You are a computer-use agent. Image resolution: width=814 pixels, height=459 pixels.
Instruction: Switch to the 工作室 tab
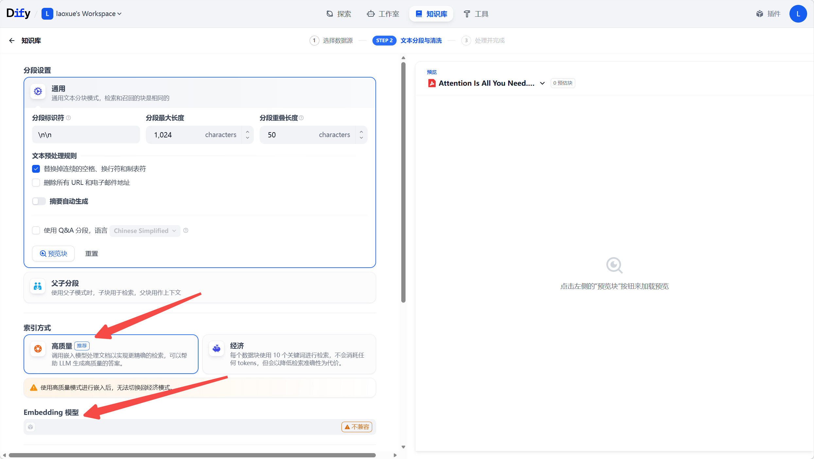383,14
